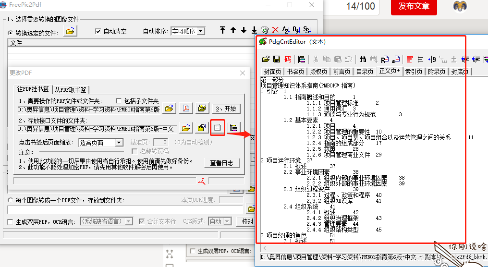Click the interface folder path field

pos(98,129)
